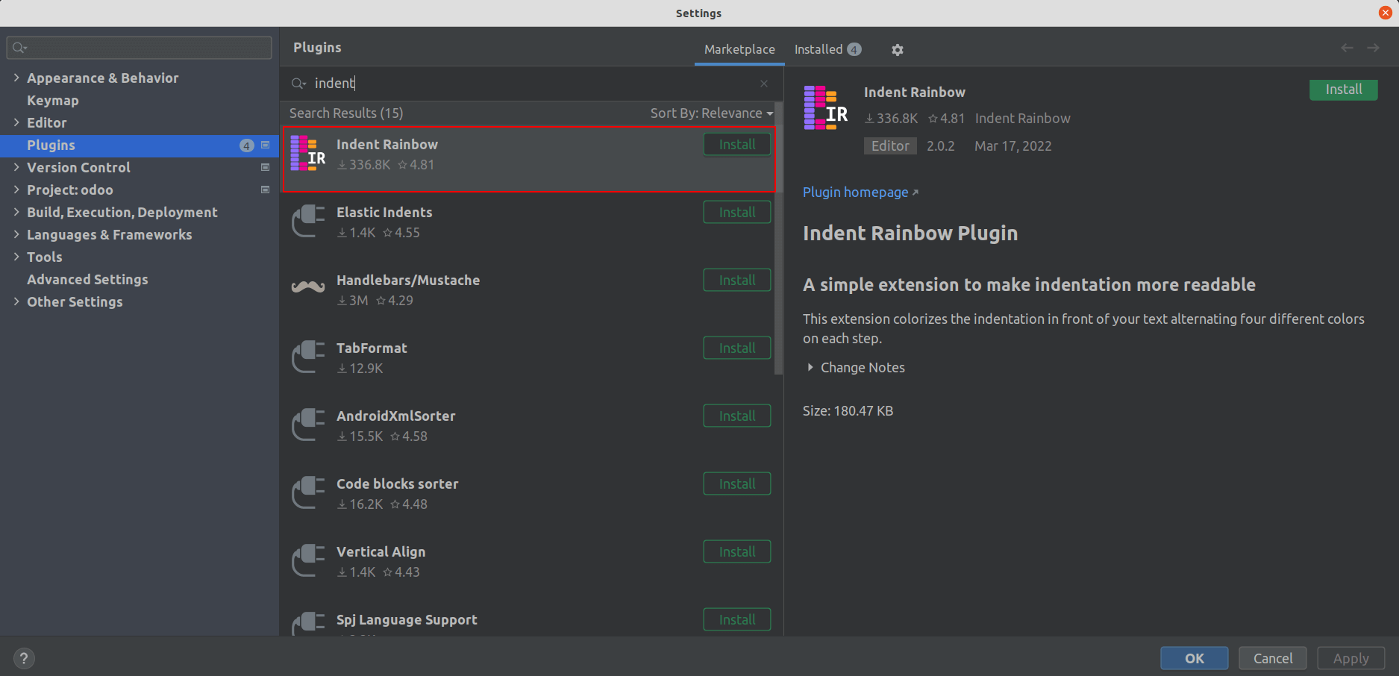Screen dimensions: 1399x676
Task: Expand Languages & Frameworks node
Action: (16, 234)
